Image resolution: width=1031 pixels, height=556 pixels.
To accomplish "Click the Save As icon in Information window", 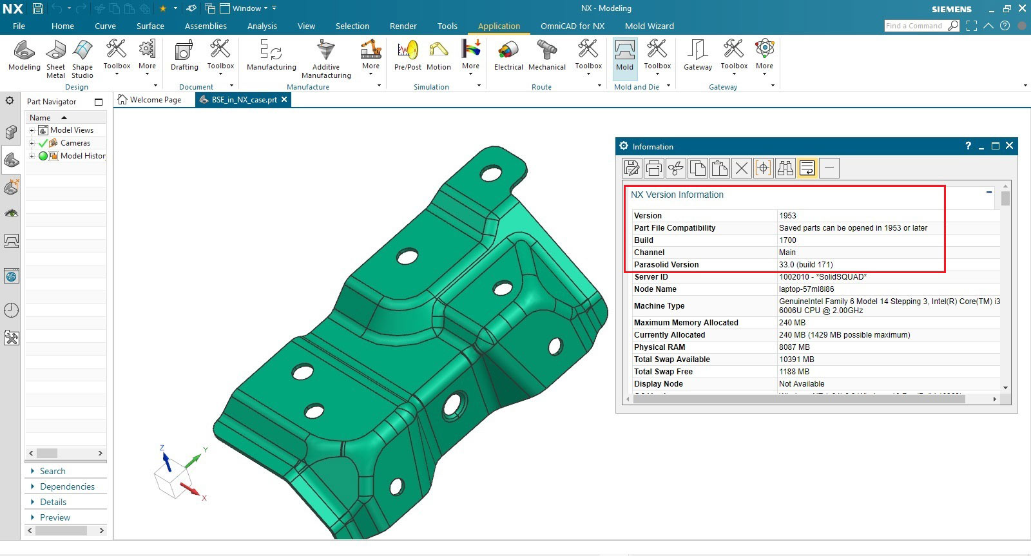I will click(631, 168).
